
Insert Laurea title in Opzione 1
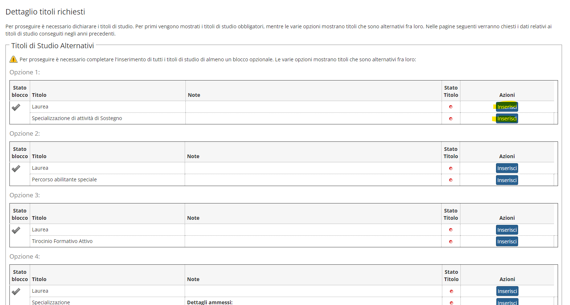tap(507, 107)
